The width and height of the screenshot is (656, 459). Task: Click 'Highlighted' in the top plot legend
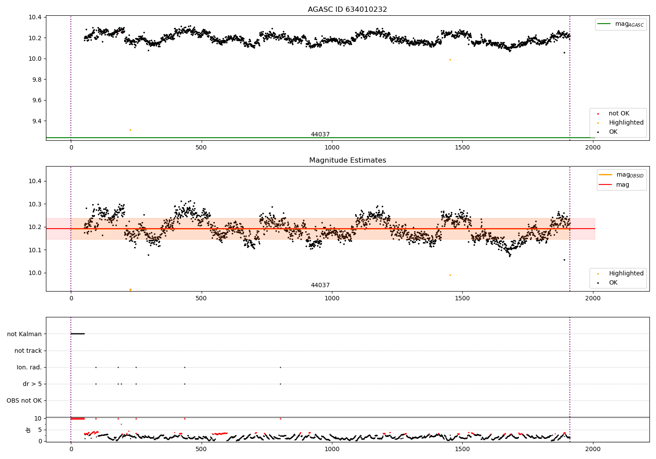click(626, 122)
